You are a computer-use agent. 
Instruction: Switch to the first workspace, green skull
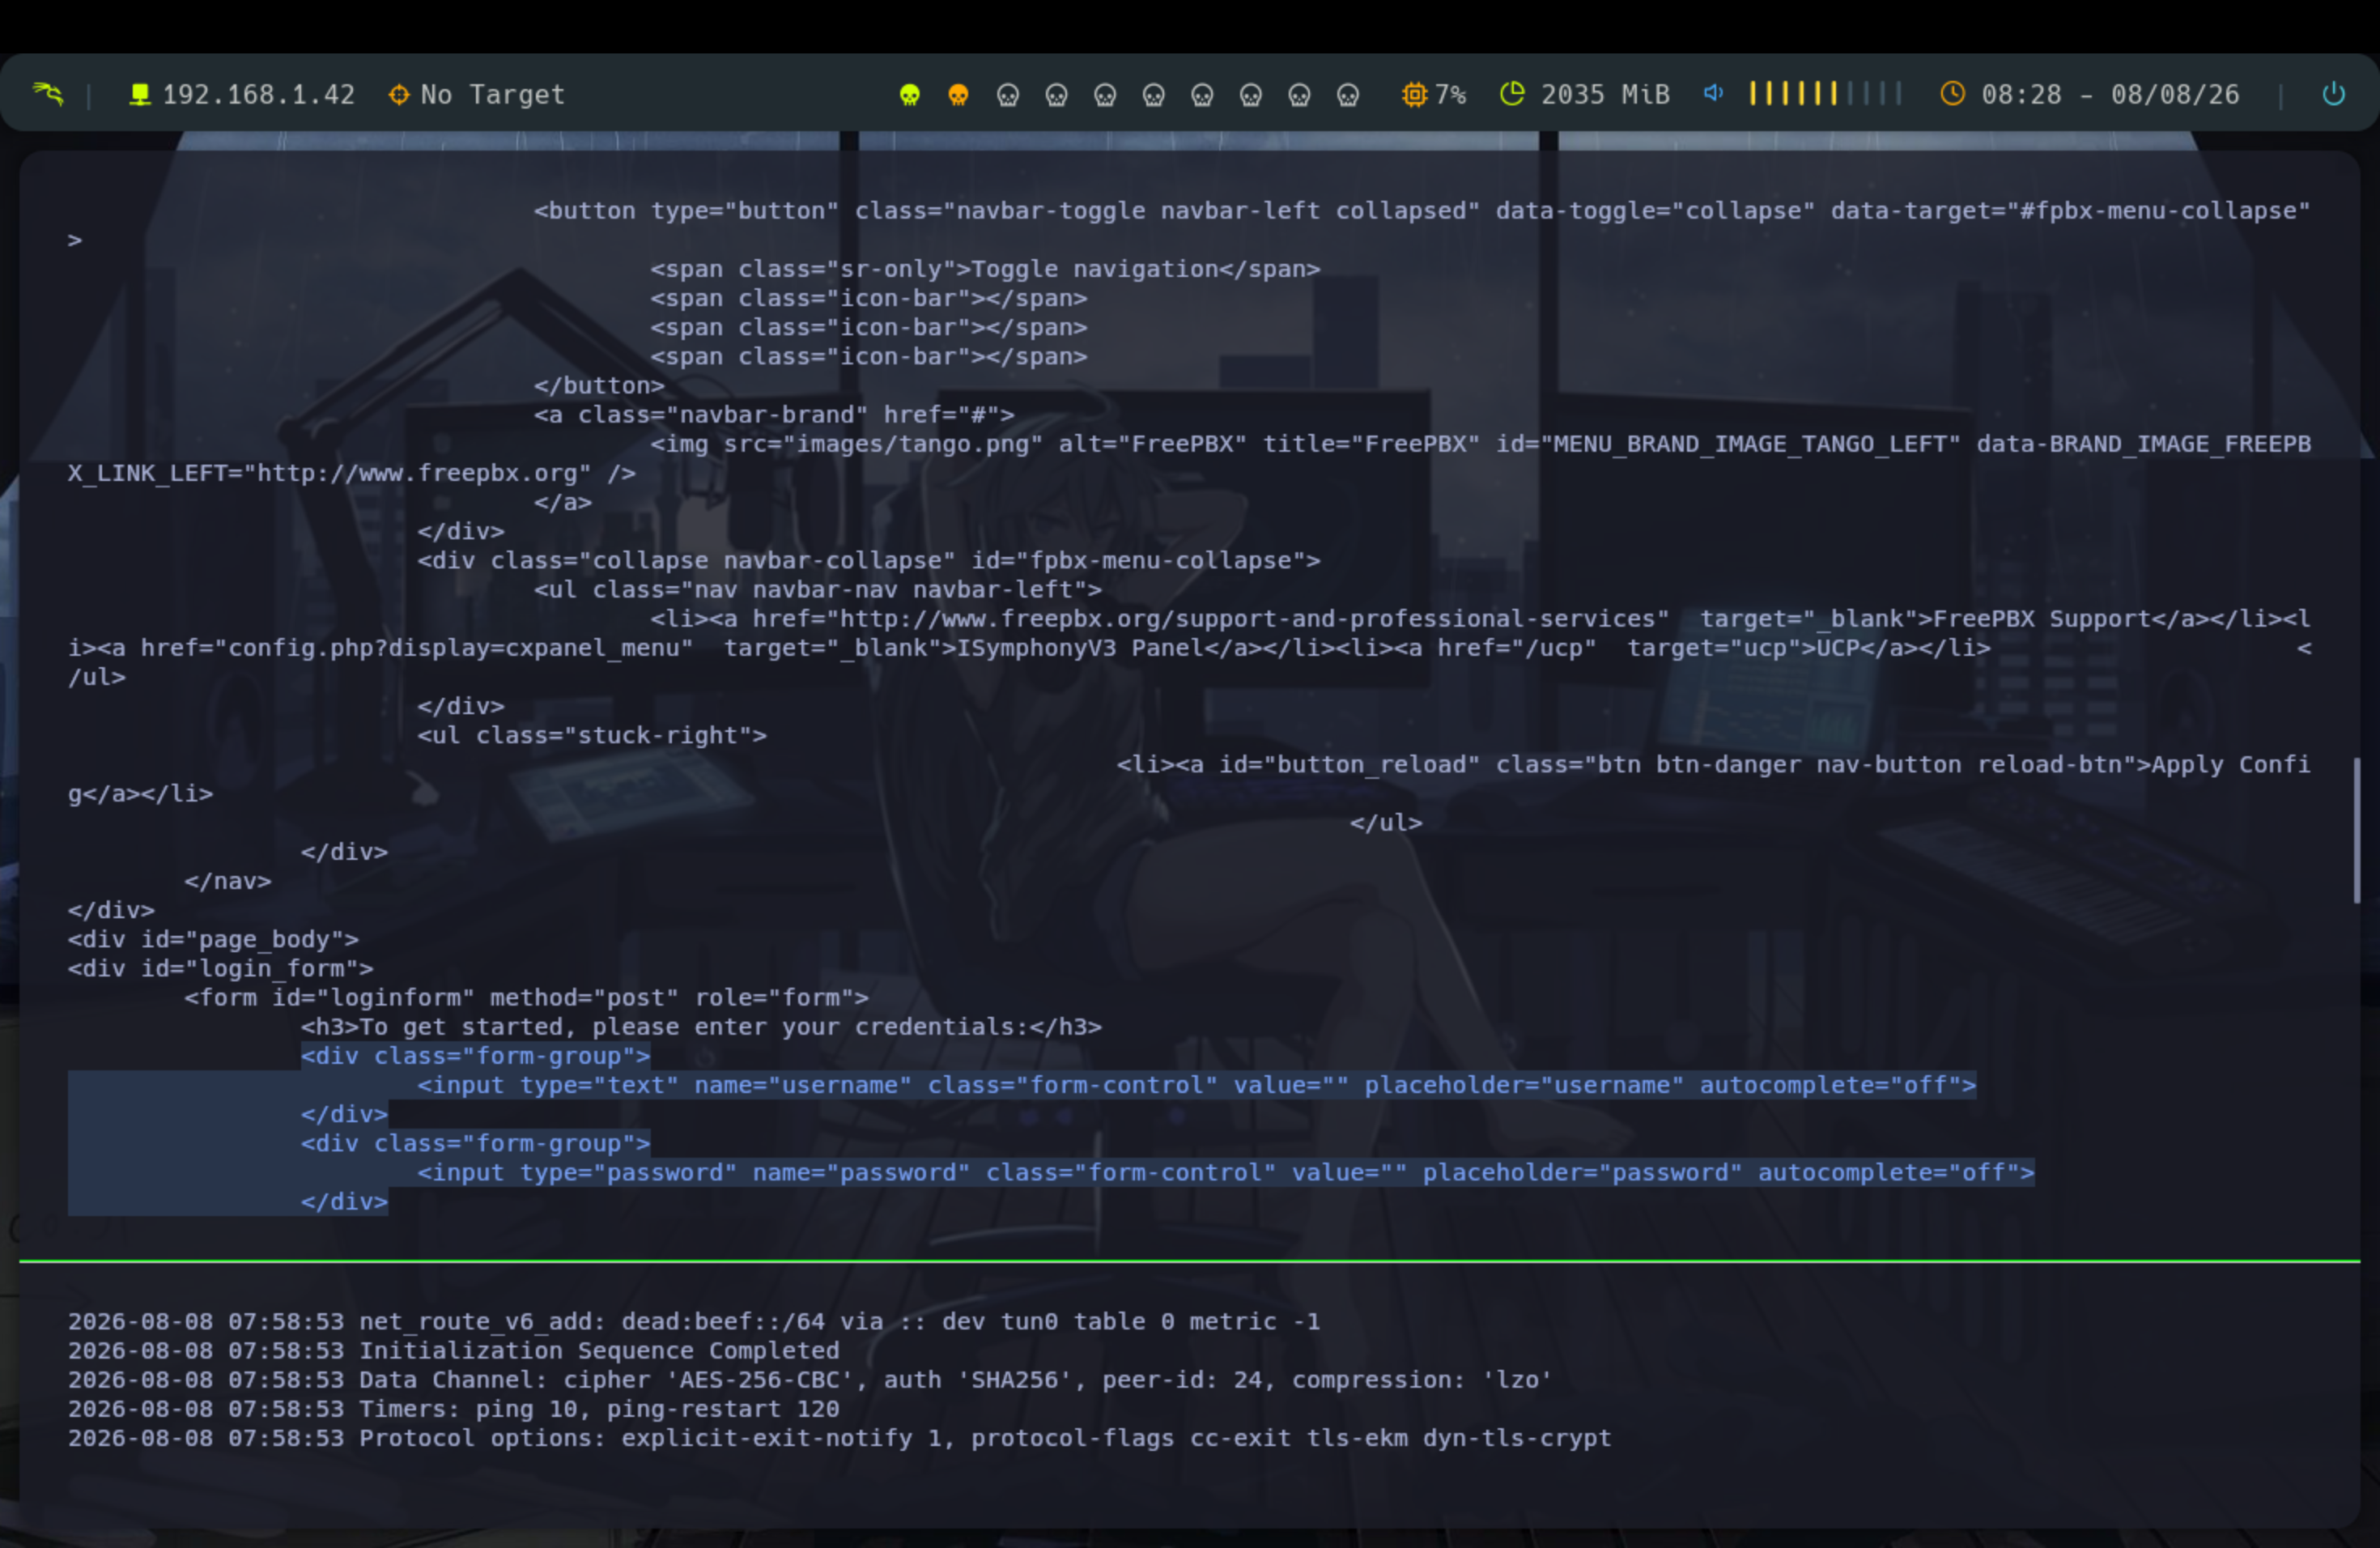[x=909, y=95]
